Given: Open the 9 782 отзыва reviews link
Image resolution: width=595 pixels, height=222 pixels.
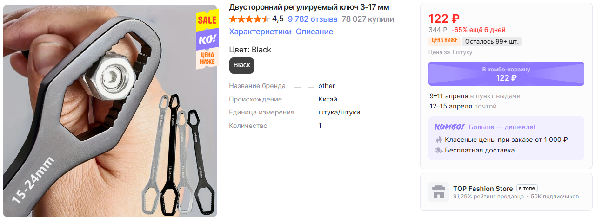Looking at the screenshot, I should (313, 19).
